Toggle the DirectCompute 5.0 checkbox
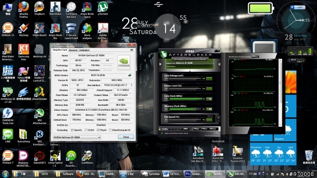This screenshot has width=317, height=178. [110, 130]
